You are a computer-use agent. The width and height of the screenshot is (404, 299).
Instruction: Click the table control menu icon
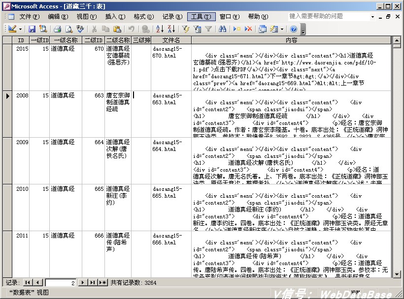11,17
